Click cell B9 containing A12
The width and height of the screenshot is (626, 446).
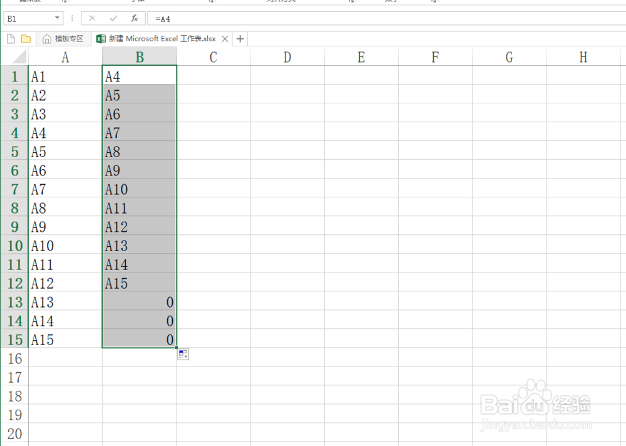(140, 226)
